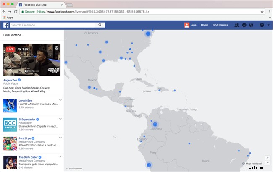Viewport: 273px width, 172px height.
Task: Zoom in on the live map
Action: point(268,158)
